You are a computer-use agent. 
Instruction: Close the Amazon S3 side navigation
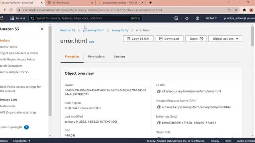42,29
